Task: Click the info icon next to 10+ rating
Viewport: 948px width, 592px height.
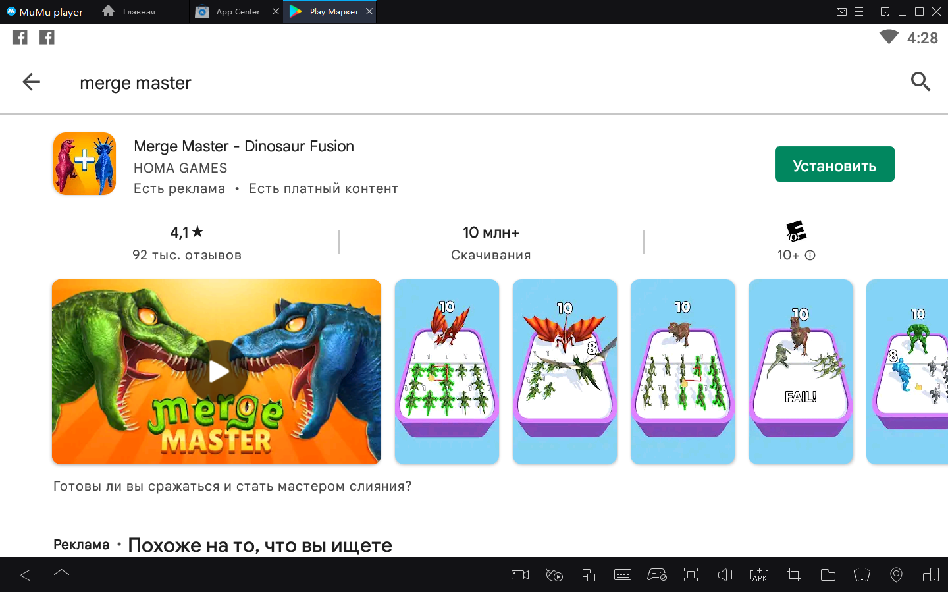Action: tap(810, 256)
